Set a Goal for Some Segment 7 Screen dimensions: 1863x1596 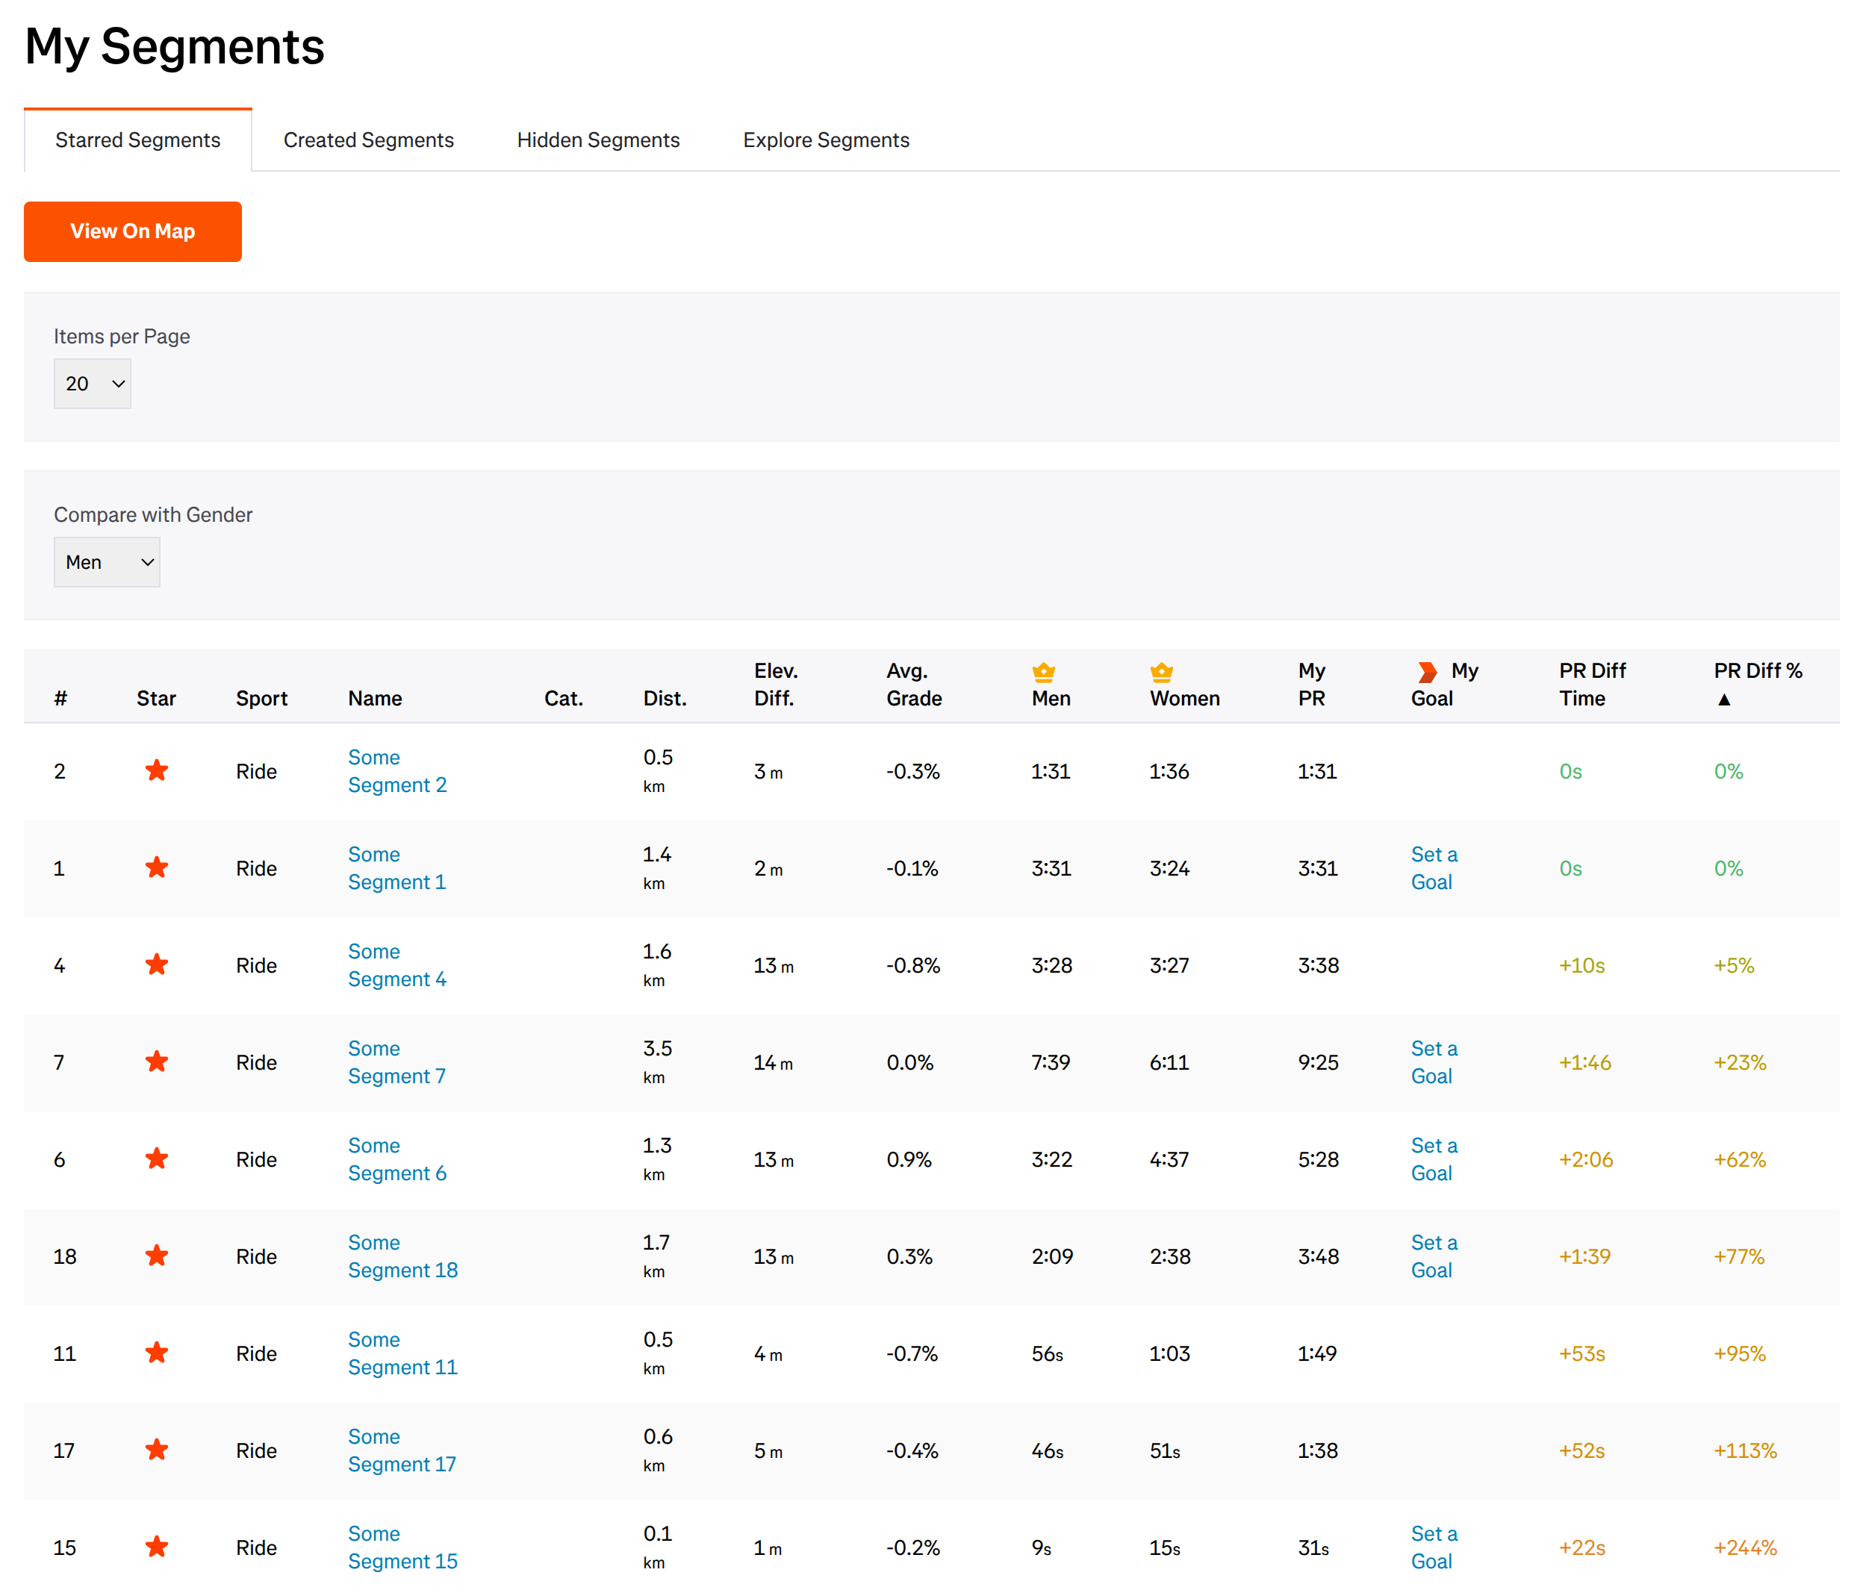click(1434, 1062)
